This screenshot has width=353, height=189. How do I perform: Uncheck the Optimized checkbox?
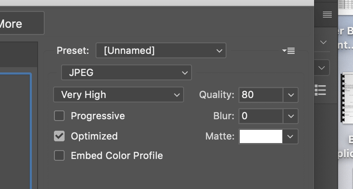point(59,136)
